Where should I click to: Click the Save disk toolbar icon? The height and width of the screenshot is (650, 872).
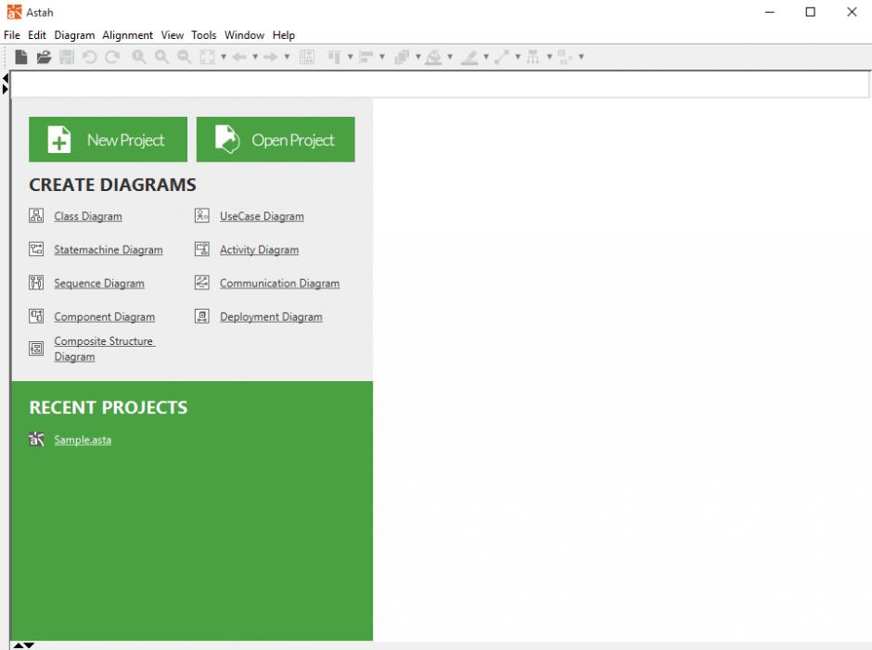(67, 57)
